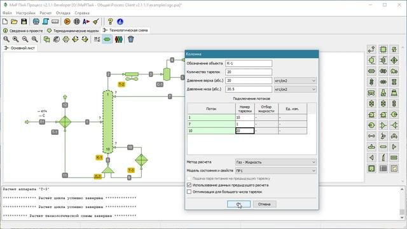
Task: Click the active tray cell for stream 10
Action: pyautogui.click(x=245, y=131)
